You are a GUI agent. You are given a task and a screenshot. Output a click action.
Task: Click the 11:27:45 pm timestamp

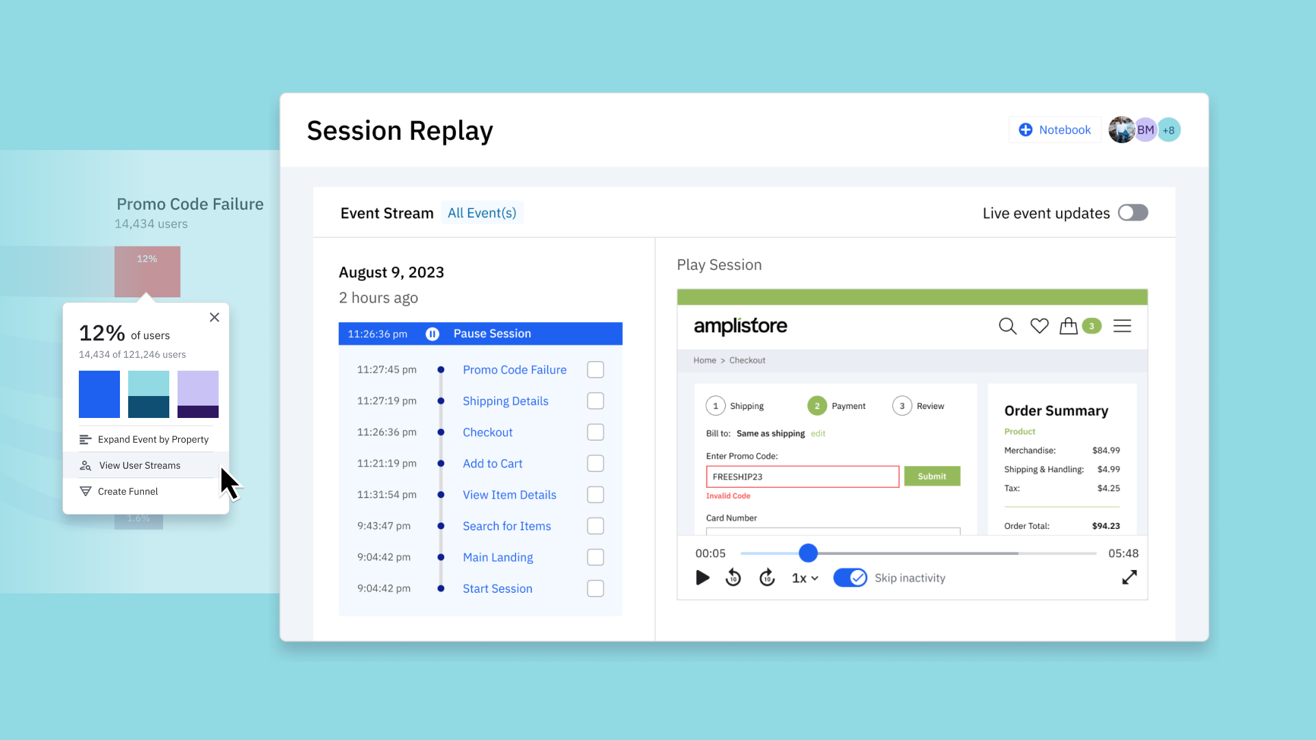pyautogui.click(x=387, y=369)
